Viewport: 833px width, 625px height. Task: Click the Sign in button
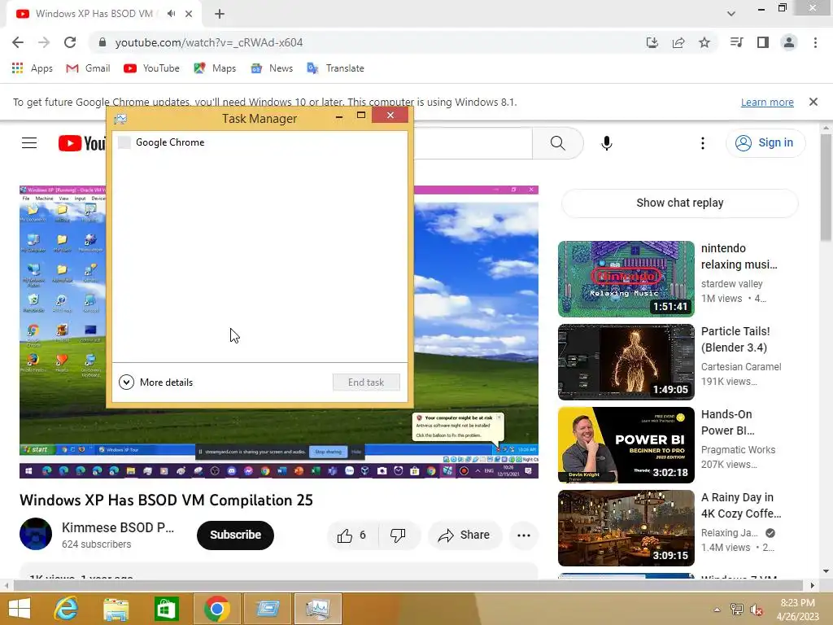coord(765,143)
